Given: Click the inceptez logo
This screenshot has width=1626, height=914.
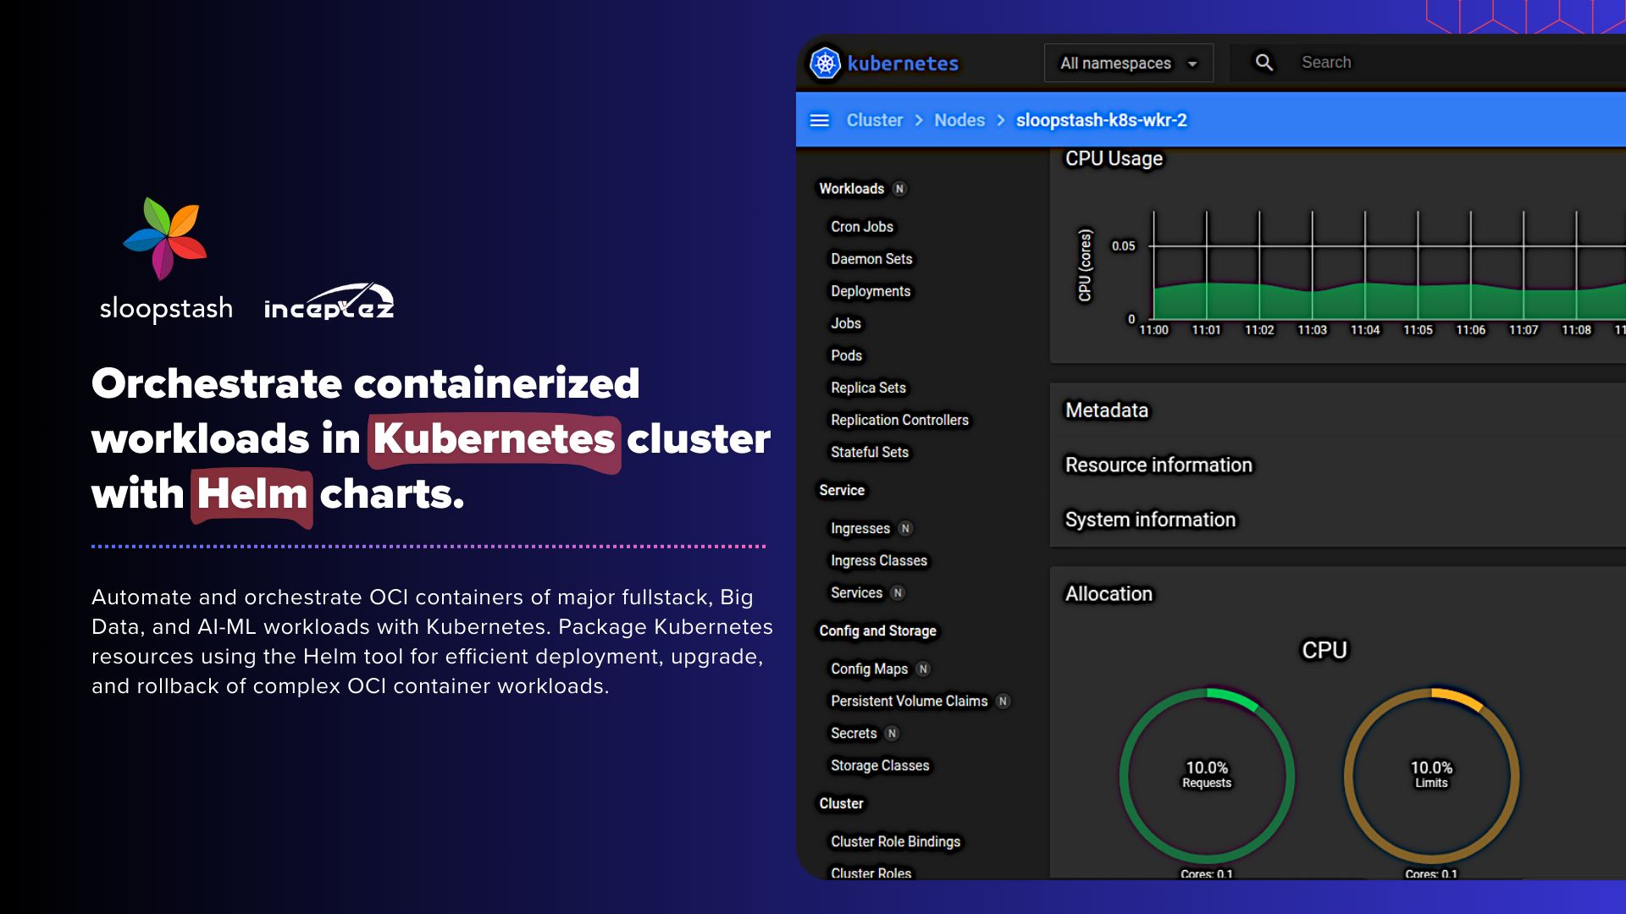Looking at the screenshot, I should (329, 302).
